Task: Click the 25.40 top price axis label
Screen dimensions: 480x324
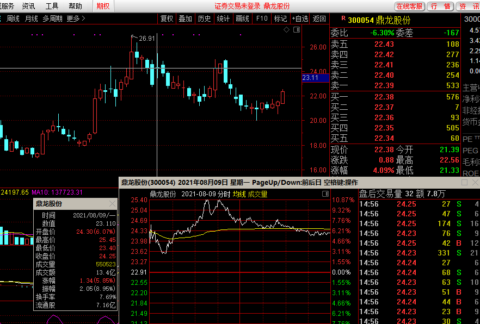Action: point(139,200)
